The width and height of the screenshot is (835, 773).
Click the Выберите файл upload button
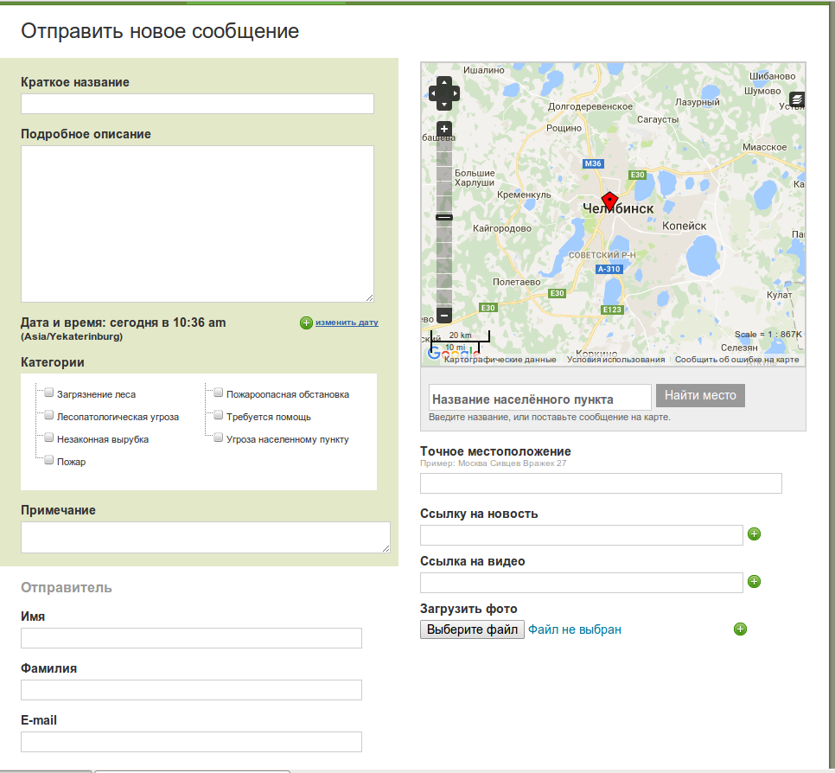[472, 629]
